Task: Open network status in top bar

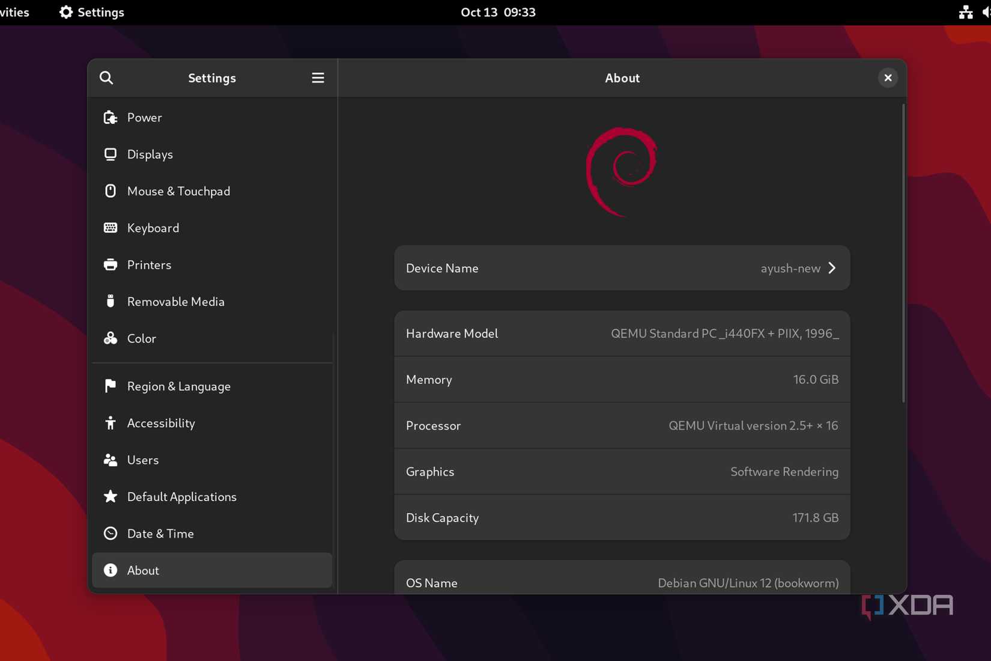Action: tap(966, 12)
